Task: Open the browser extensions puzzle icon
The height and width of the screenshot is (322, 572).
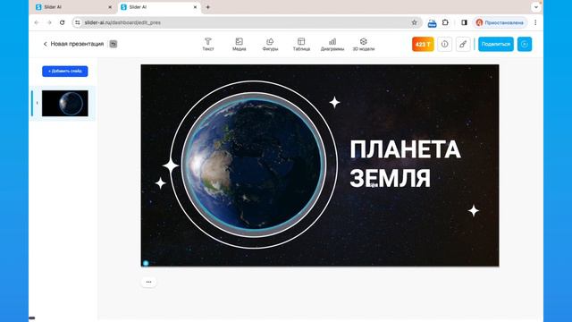Action: 445,22
